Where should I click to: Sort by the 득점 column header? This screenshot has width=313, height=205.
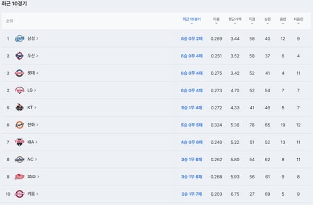pyautogui.click(x=252, y=21)
